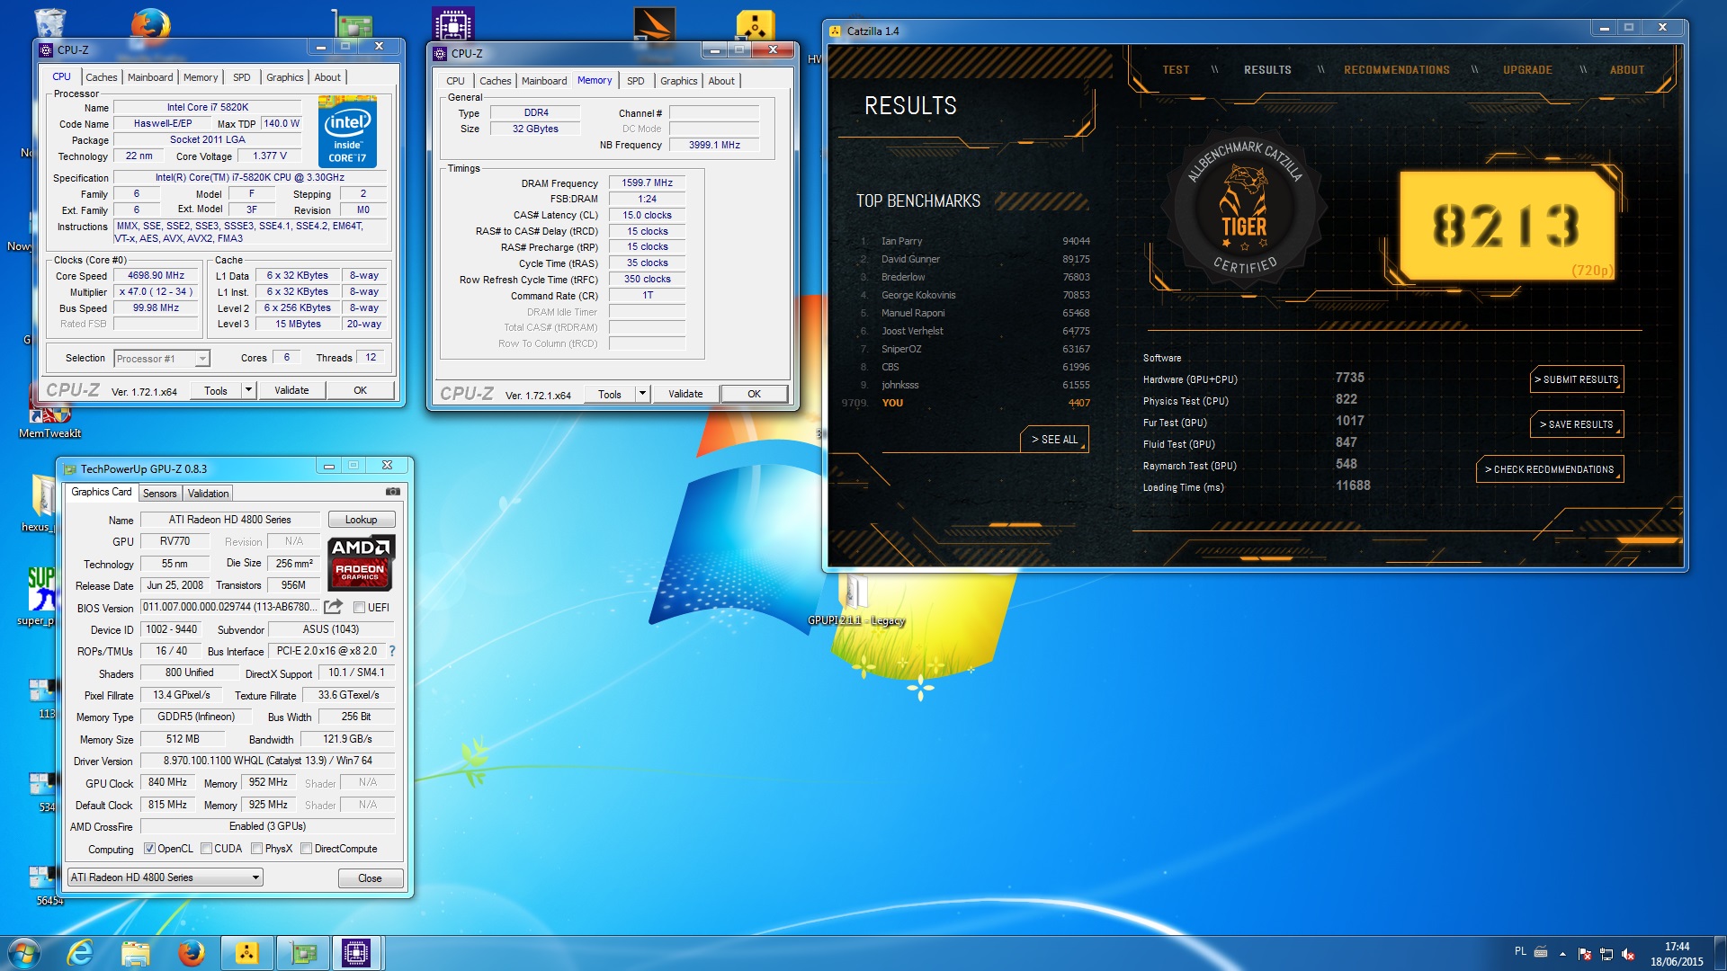Open the Windows Start button

pos(23,953)
